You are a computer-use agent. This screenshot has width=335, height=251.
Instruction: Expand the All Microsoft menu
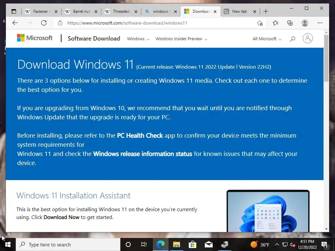pos(267,39)
